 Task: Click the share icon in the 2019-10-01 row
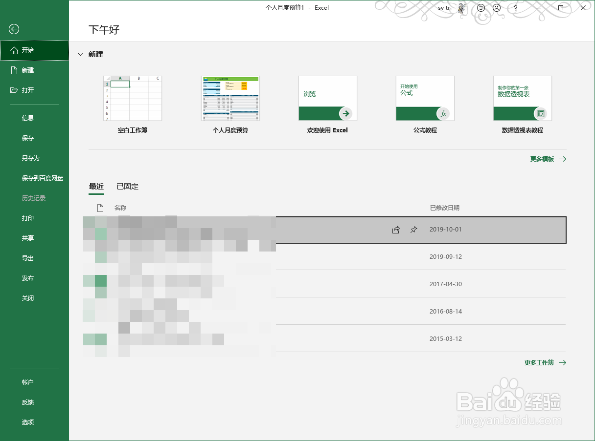point(396,230)
